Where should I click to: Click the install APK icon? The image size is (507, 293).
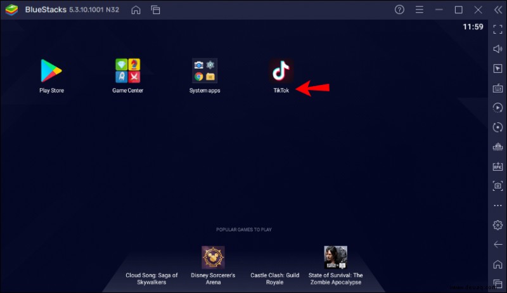[x=497, y=166]
